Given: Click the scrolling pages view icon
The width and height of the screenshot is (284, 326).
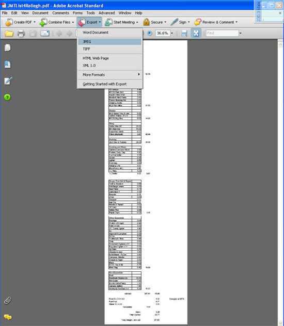Looking at the screenshot, I should click(x=184, y=33).
